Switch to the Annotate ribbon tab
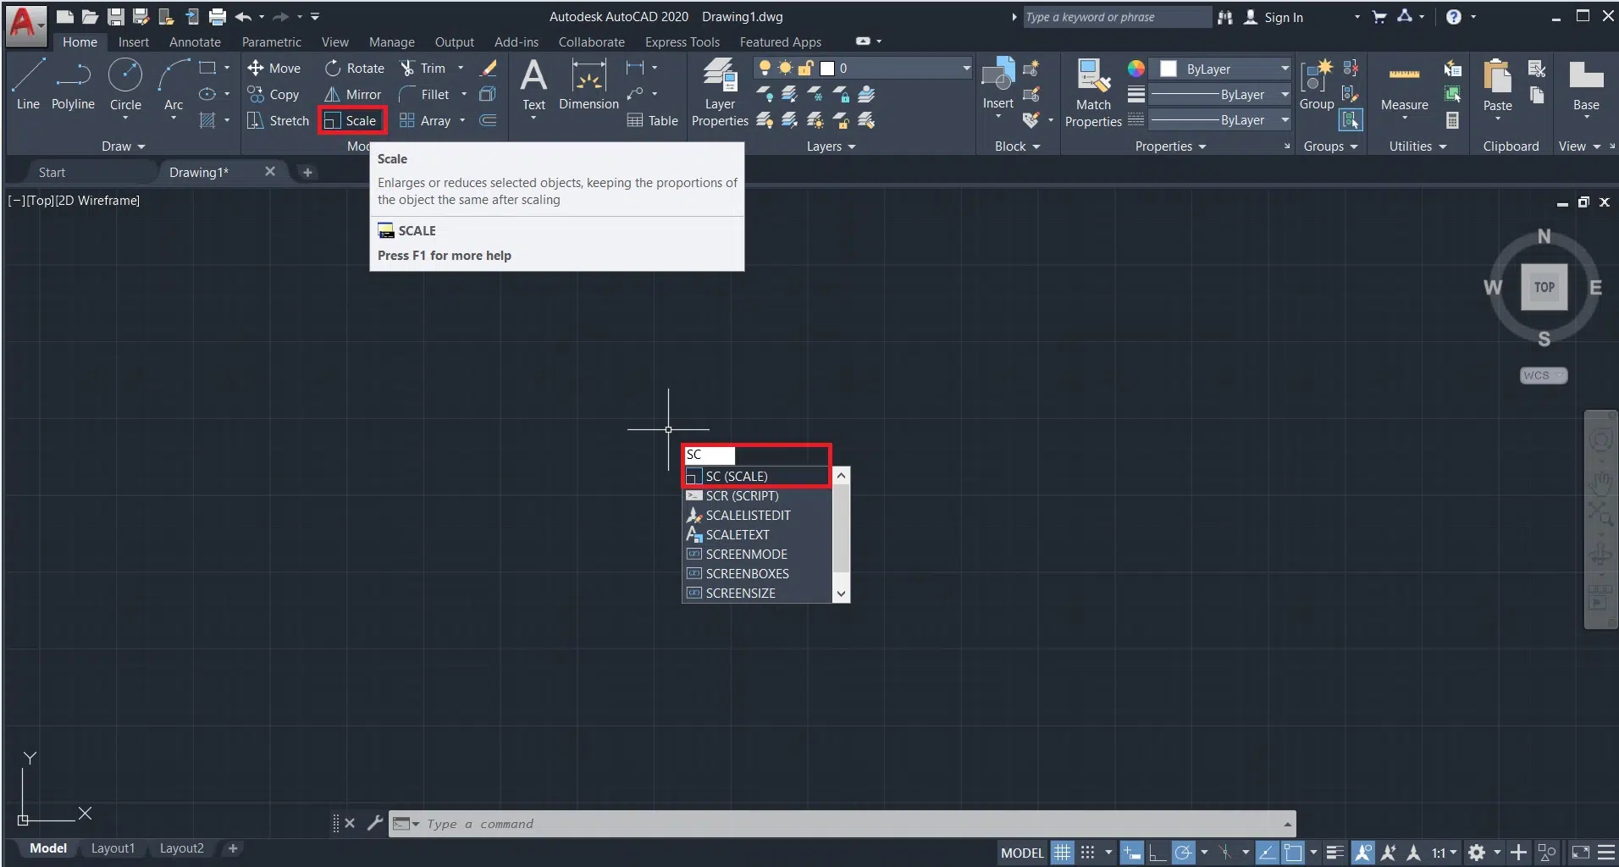The height and width of the screenshot is (867, 1619). (x=195, y=42)
